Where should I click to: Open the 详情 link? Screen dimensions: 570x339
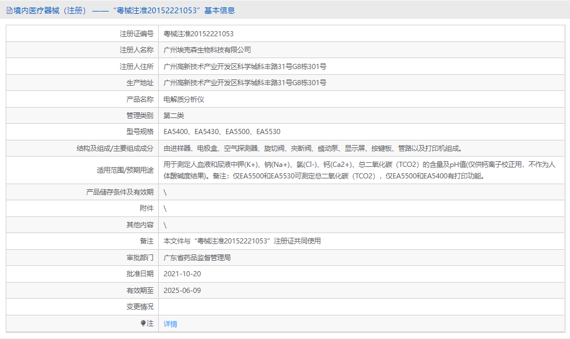point(171,324)
